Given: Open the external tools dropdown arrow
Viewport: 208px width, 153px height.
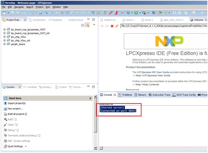Looking at the screenshot, I should [148, 13].
